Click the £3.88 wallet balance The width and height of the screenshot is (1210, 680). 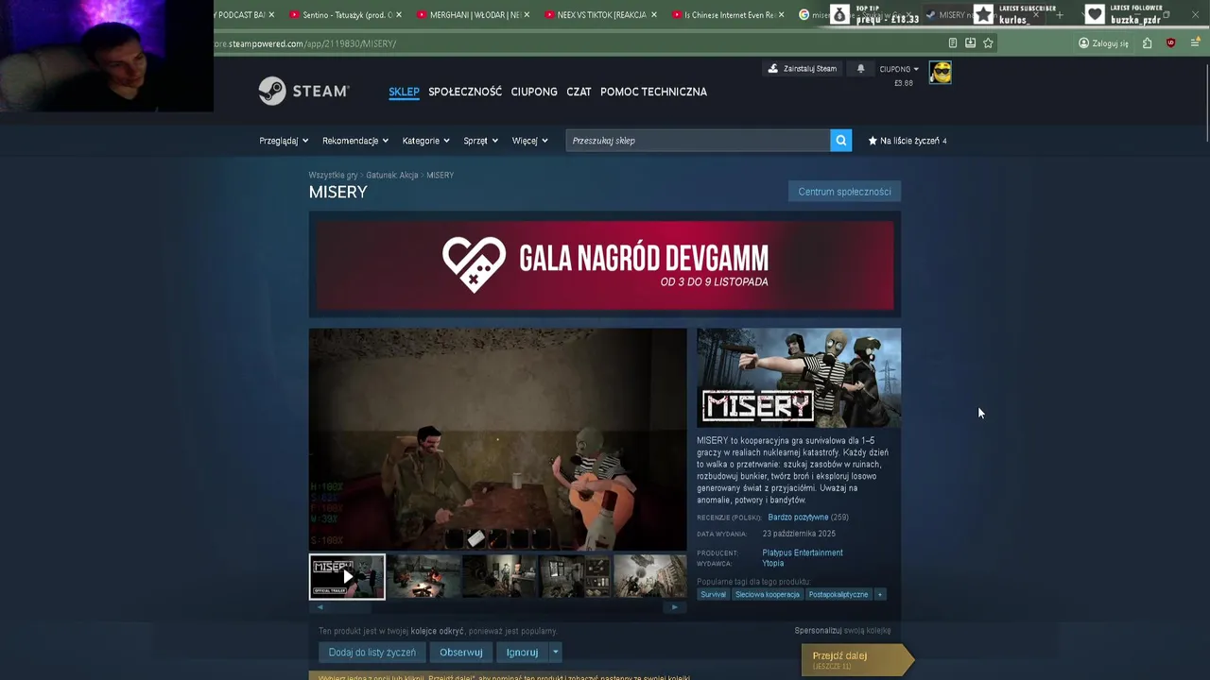click(x=904, y=83)
